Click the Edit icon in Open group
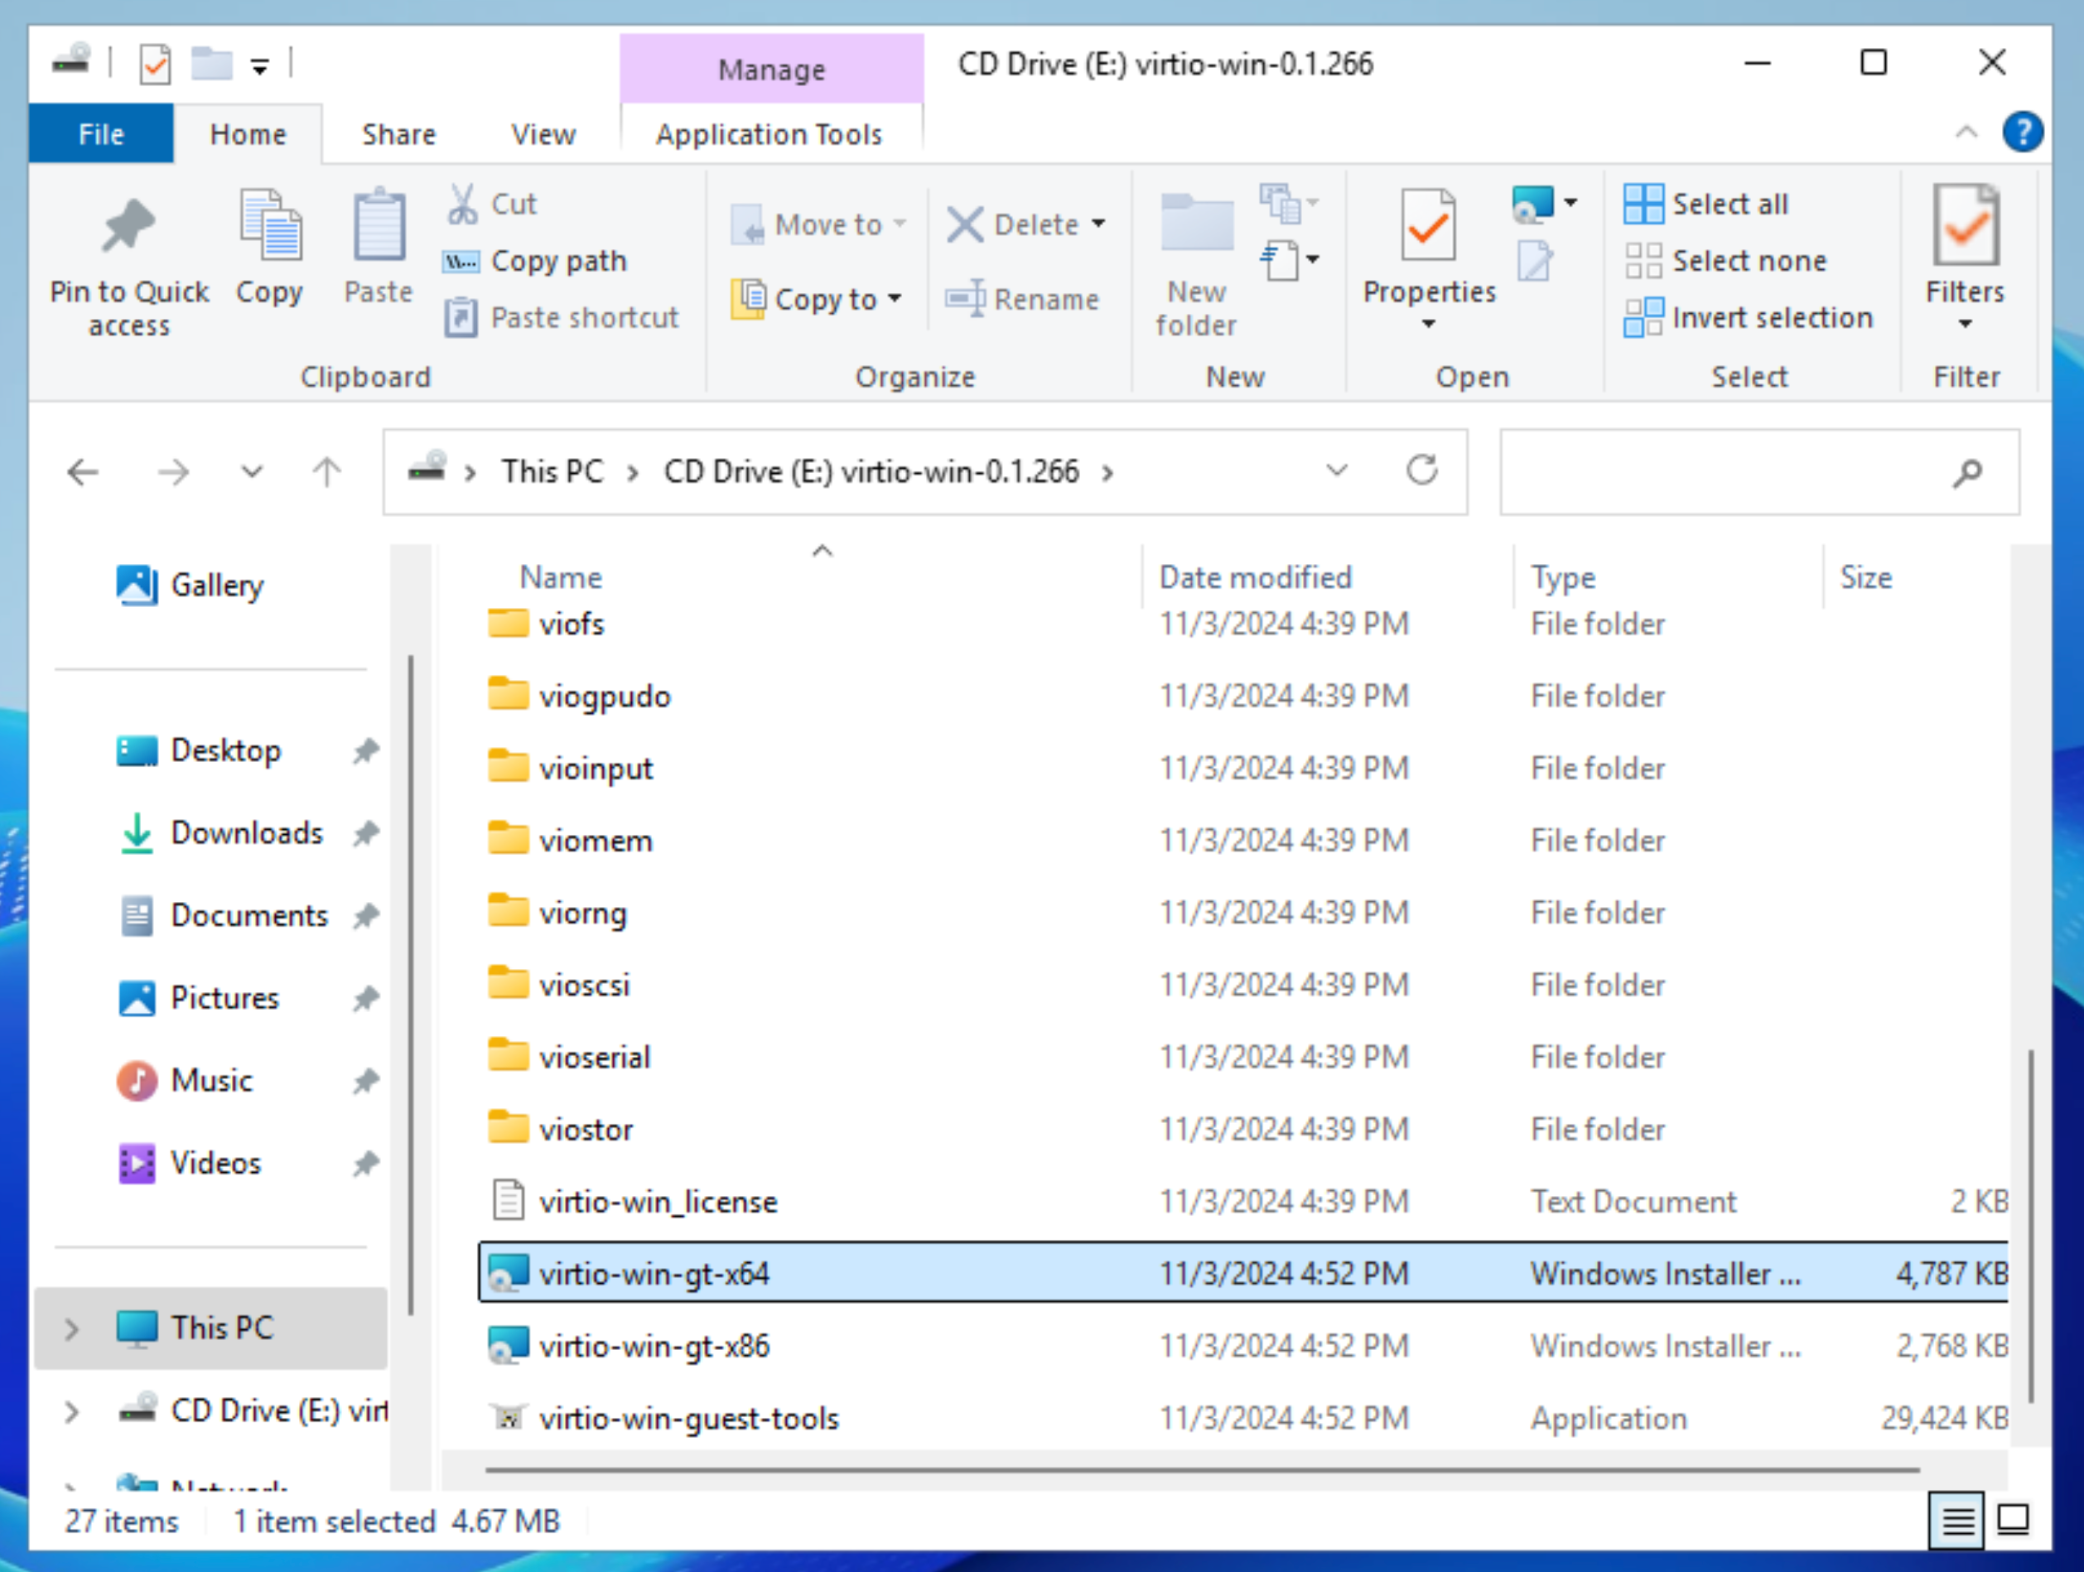Screen dimensions: 2084x1572 1535,261
